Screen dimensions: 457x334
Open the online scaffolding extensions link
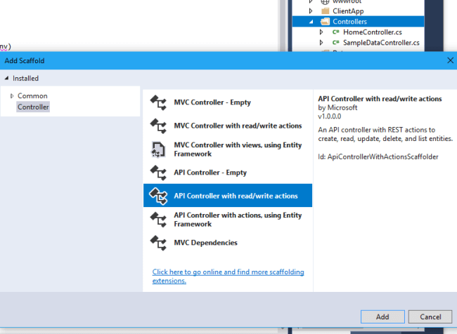(x=228, y=276)
